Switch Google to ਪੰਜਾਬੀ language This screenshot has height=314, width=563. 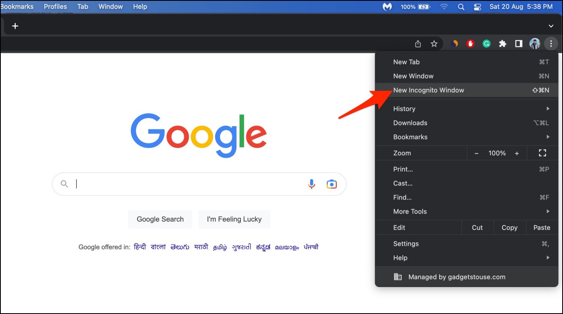pyautogui.click(x=311, y=247)
